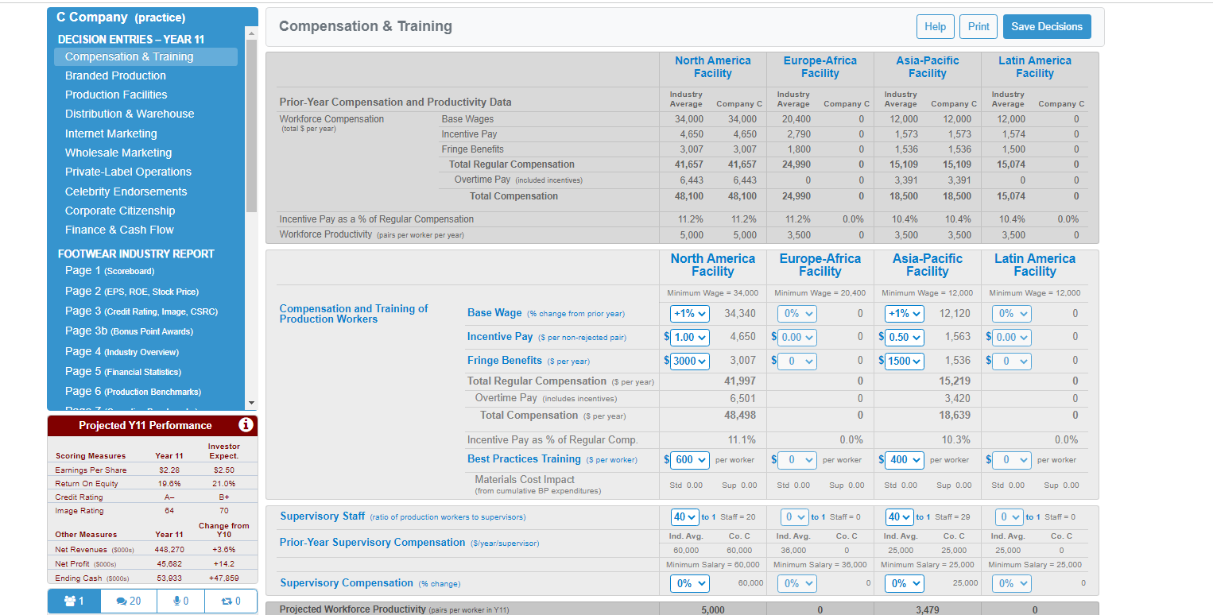The width and height of the screenshot is (1213, 615).
Task: Navigate to Internet Marketing
Action: point(111,133)
